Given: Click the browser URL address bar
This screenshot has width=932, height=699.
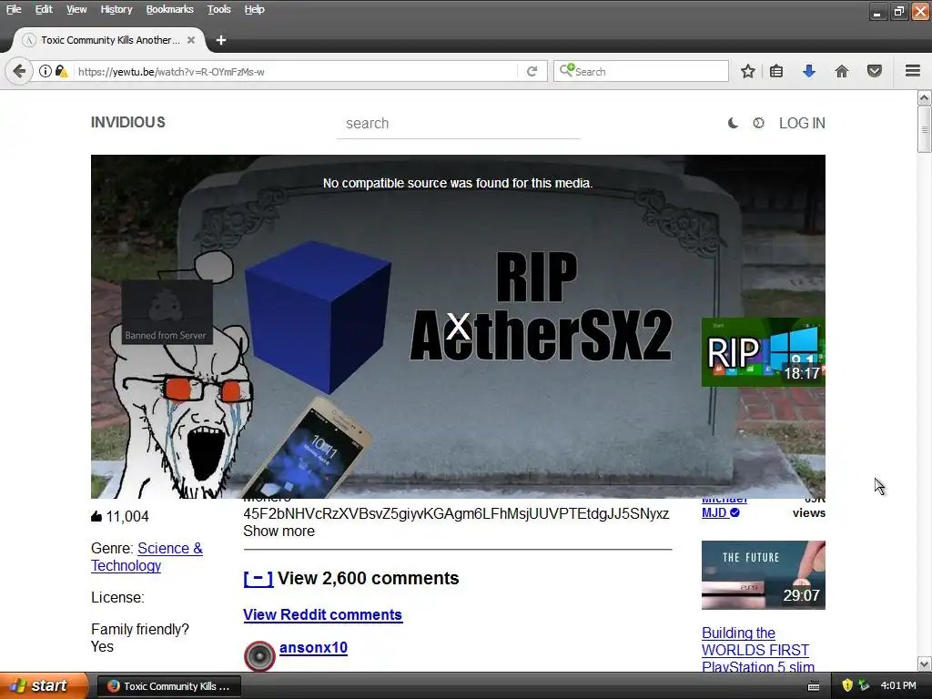Looking at the screenshot, I should [x=296, y=71].
